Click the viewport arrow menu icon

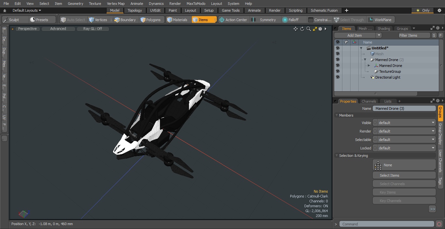pos(325,29)
